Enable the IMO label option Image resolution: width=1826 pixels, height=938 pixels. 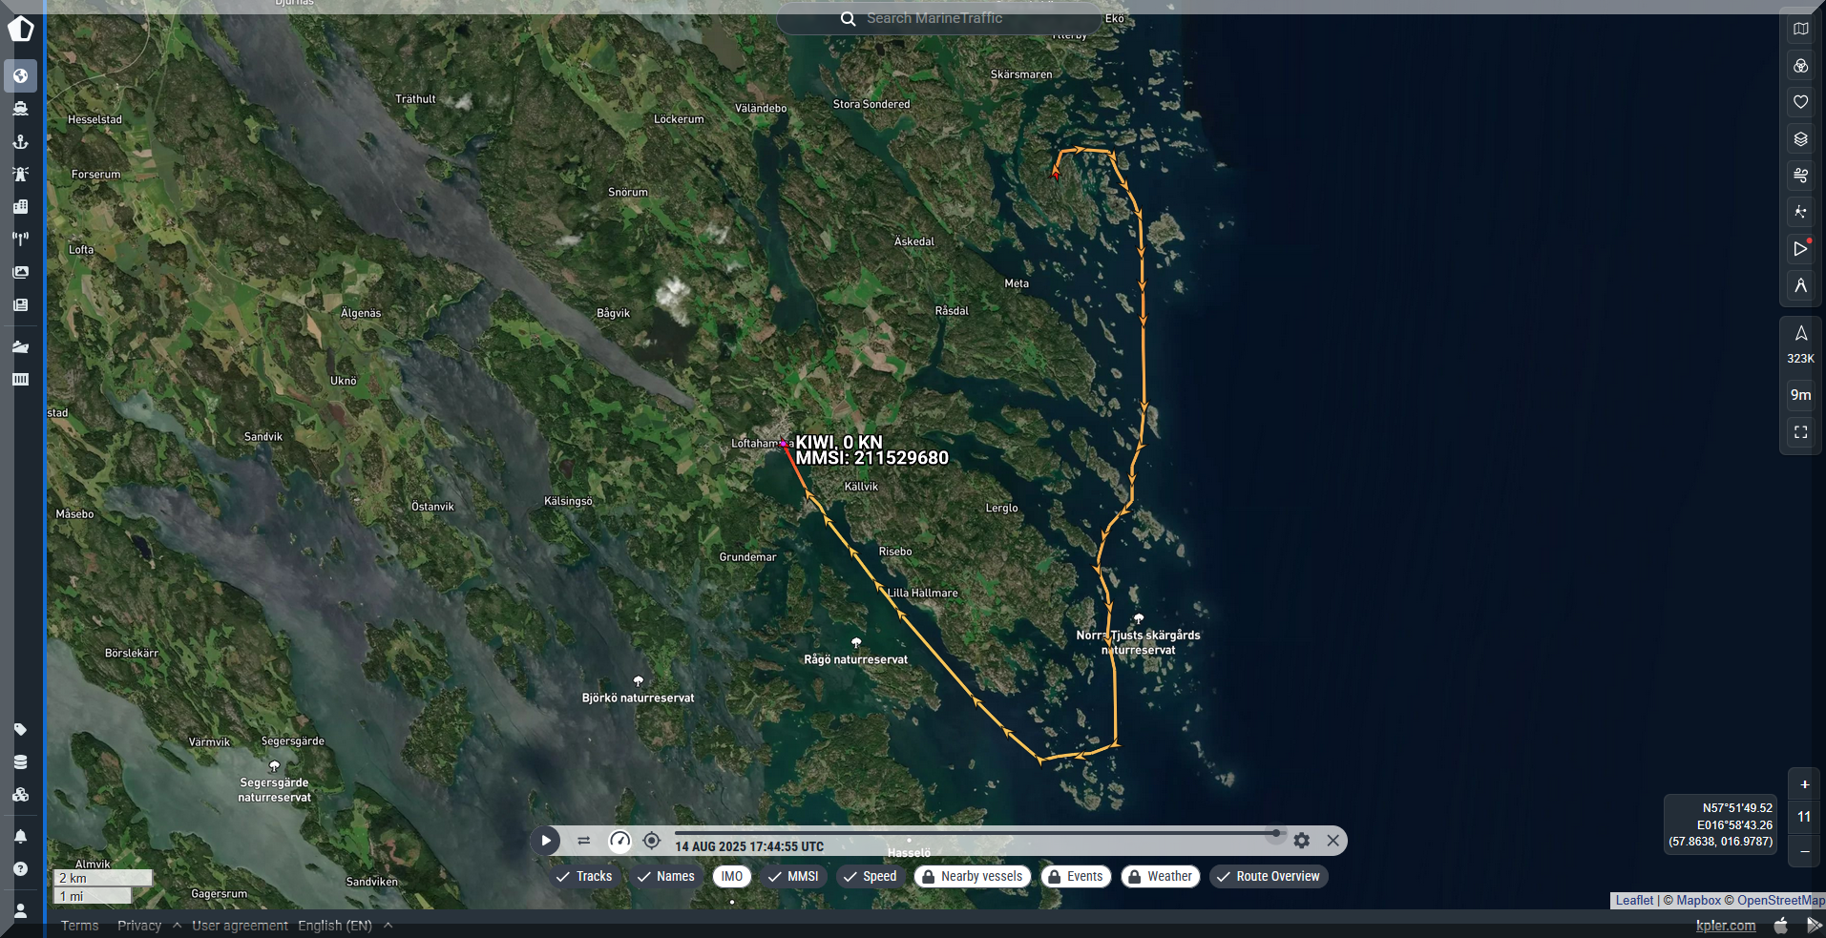point(731,876)
